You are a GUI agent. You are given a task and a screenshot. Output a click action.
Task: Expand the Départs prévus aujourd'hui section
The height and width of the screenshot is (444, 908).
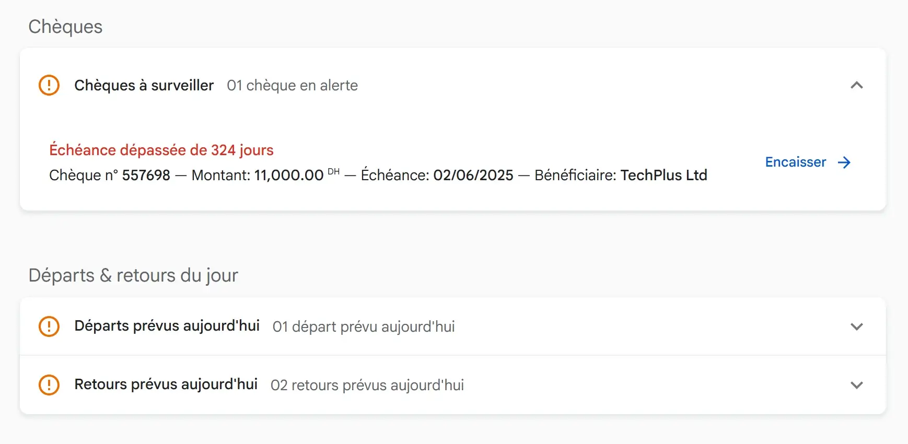click(x=856, y=327)
